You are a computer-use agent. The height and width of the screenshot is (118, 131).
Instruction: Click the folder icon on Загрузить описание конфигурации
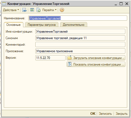70,58
